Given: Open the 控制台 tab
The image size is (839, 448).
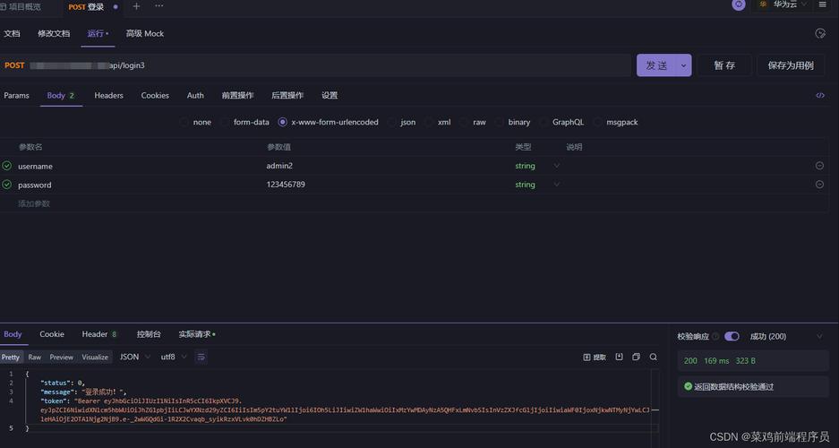Looking at the screenshot, I should [149, 334].
